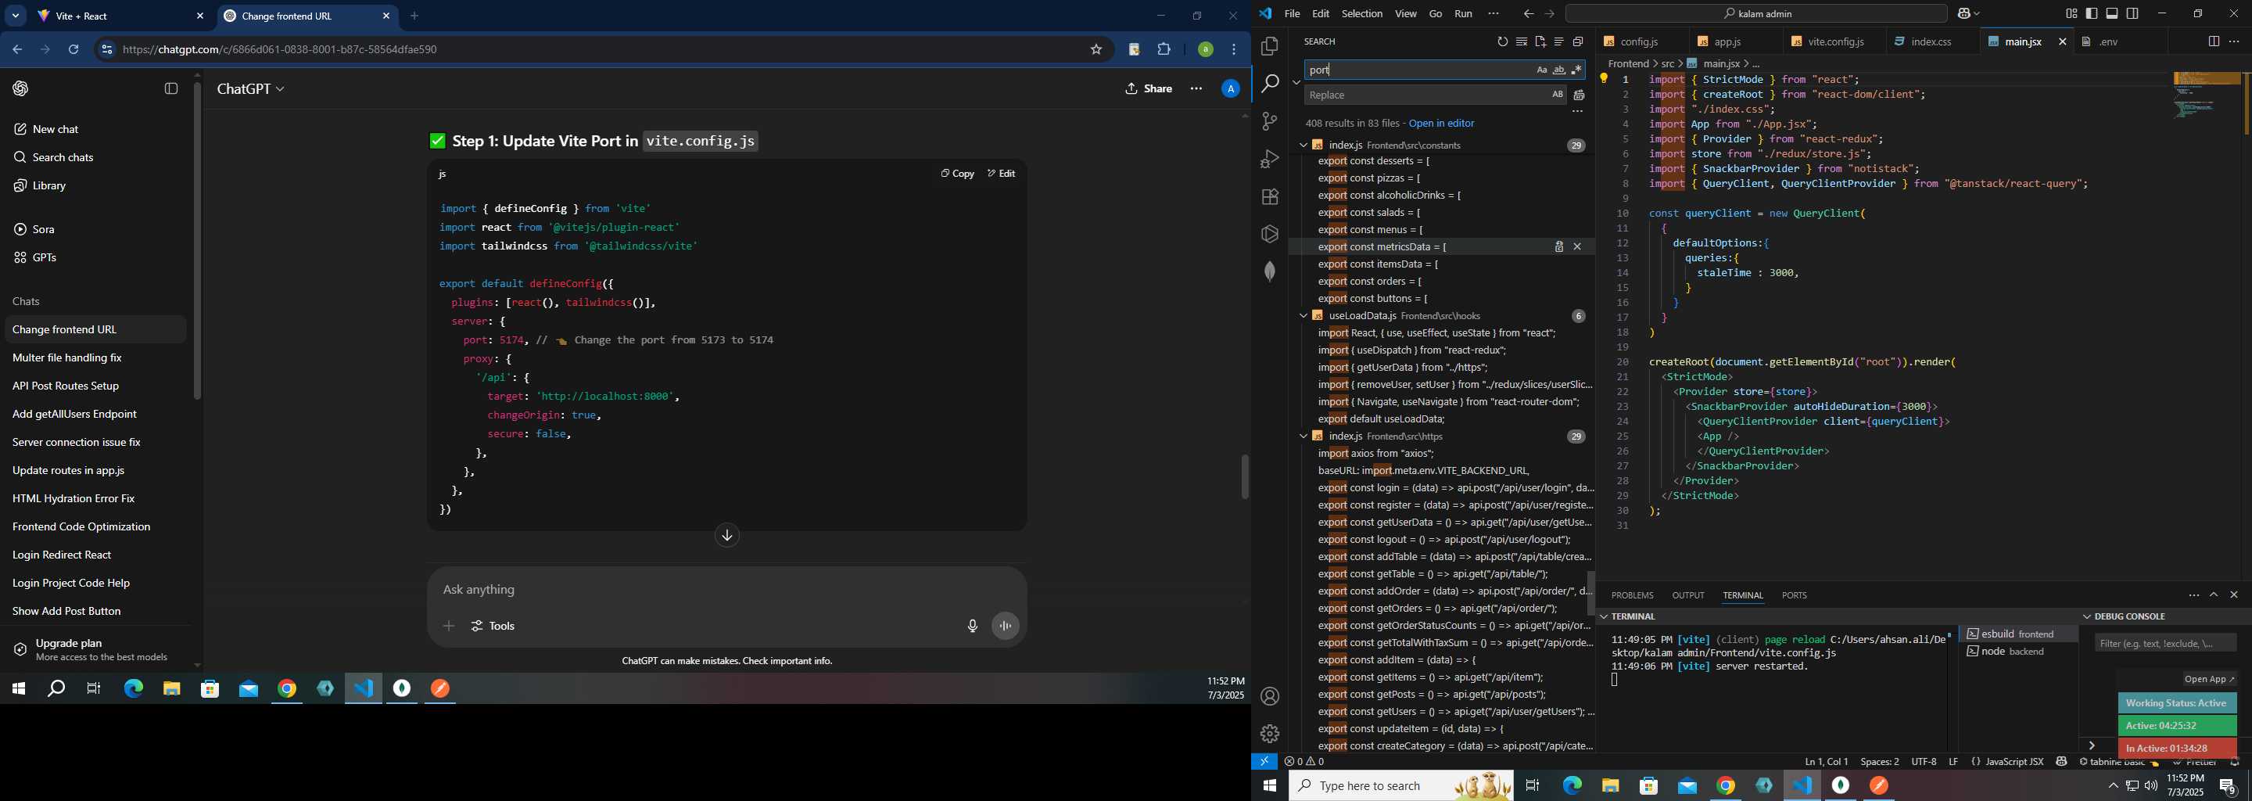2252x801 pixels.
Task: Open Chrome from the left taskbar
Action: point(288,689)
